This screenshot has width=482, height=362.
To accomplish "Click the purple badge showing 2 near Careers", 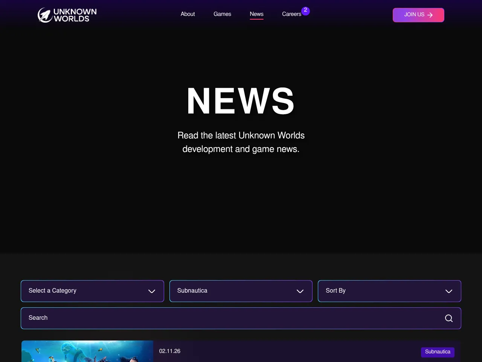I will (x=305, y=11).
